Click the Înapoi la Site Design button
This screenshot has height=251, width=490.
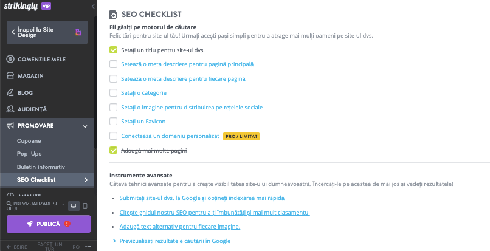47,32
